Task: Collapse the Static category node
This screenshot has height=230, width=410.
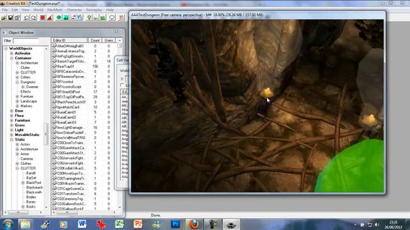Action: click(x=12, y=139)
